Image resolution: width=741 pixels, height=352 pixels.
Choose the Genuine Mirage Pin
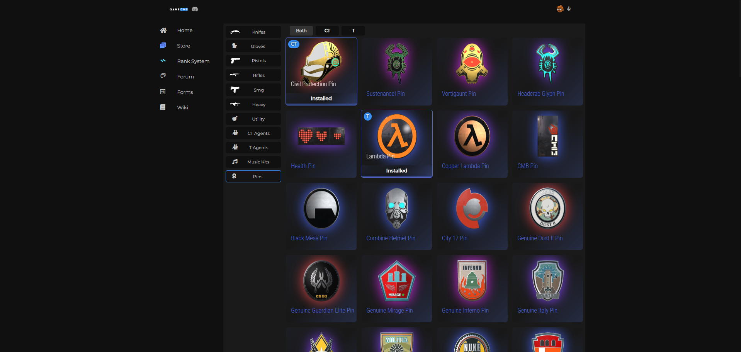(x=397, y=288)
